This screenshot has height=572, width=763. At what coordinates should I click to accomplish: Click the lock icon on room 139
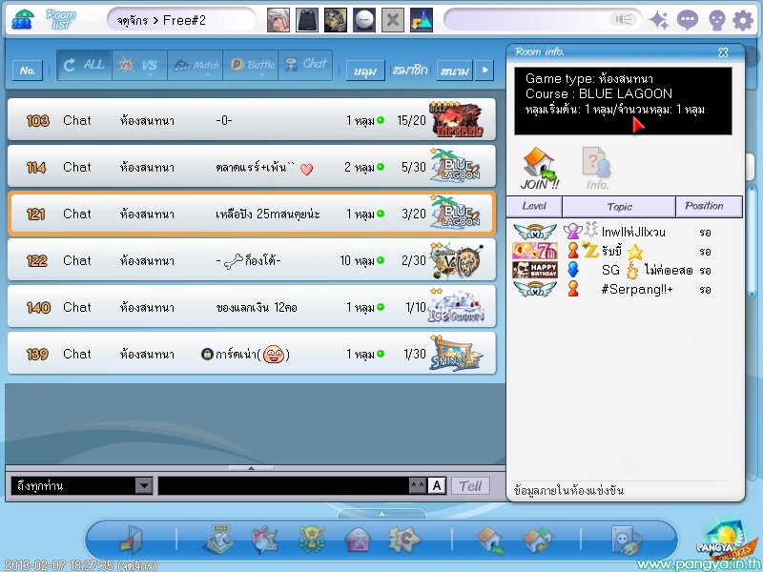pos(207,354)
